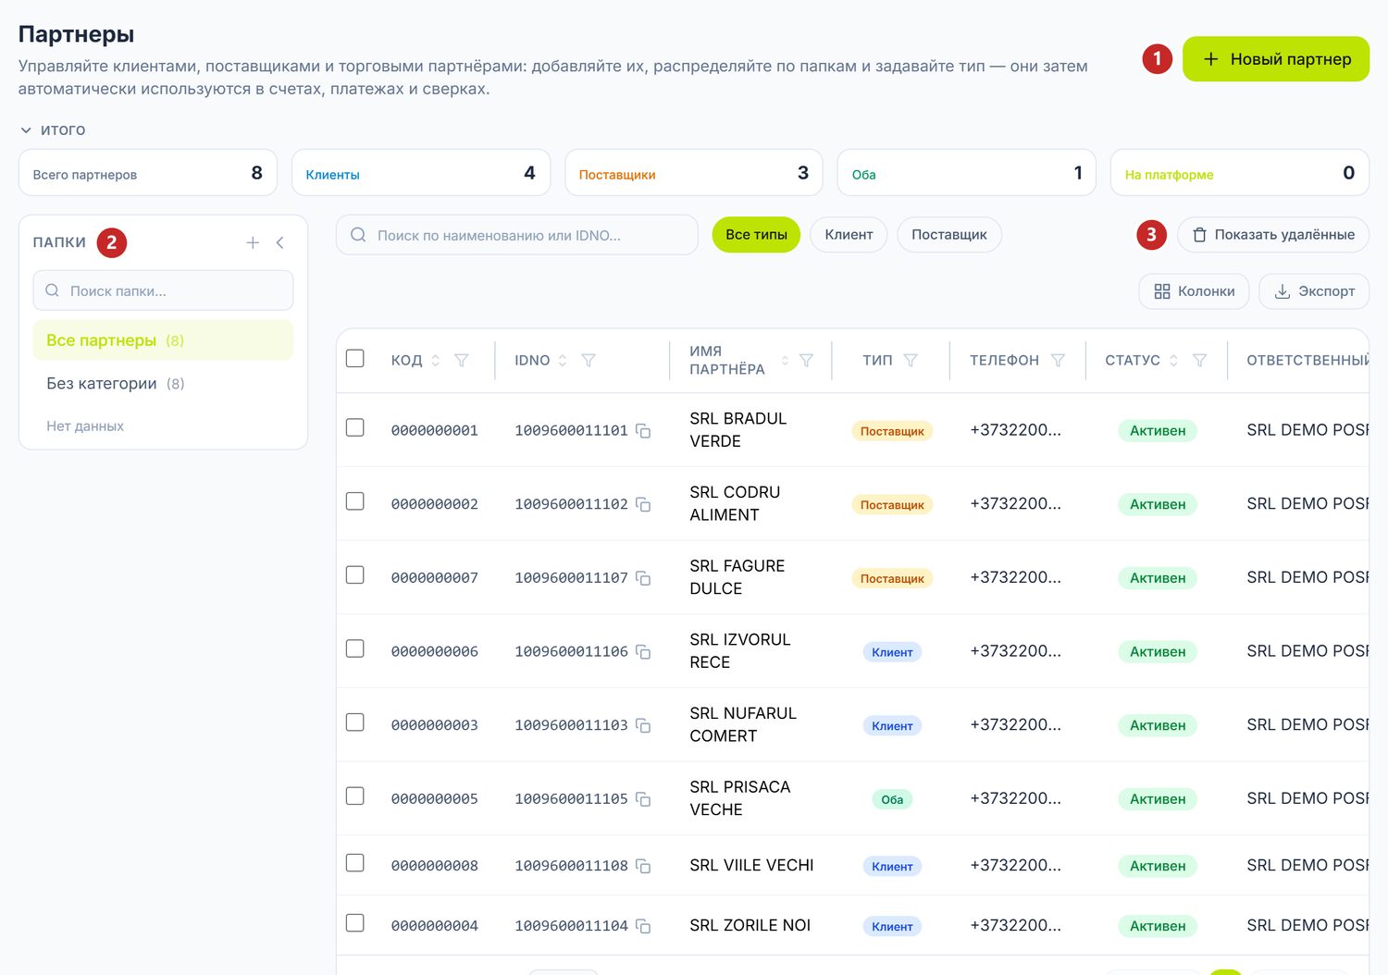Toggle the select-all checkbox in table header
The height and width of the screenshot is (975, 1388).
coord(355,359)
